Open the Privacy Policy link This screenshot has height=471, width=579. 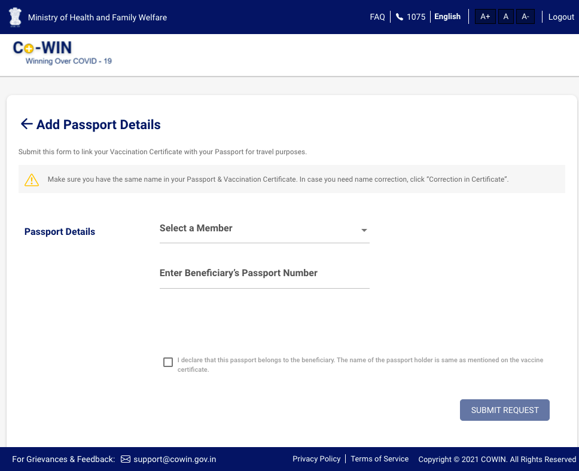coord(316,459)
